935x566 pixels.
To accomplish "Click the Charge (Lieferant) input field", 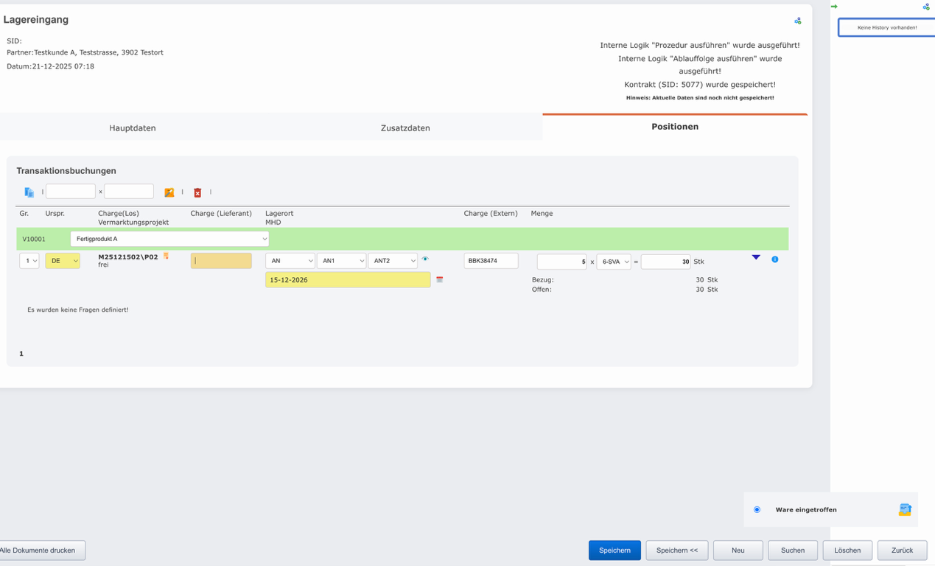I will [221, 261].
